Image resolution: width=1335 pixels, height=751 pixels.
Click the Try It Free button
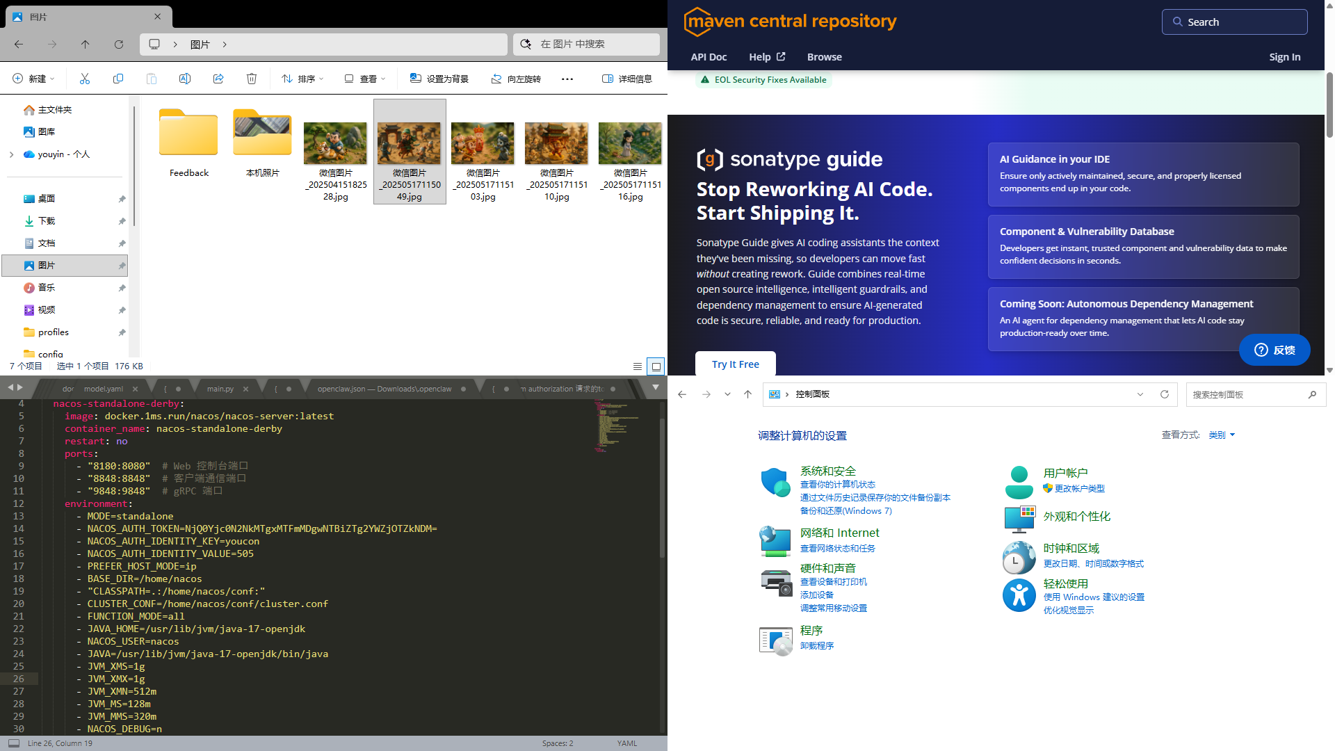point(735,364)
